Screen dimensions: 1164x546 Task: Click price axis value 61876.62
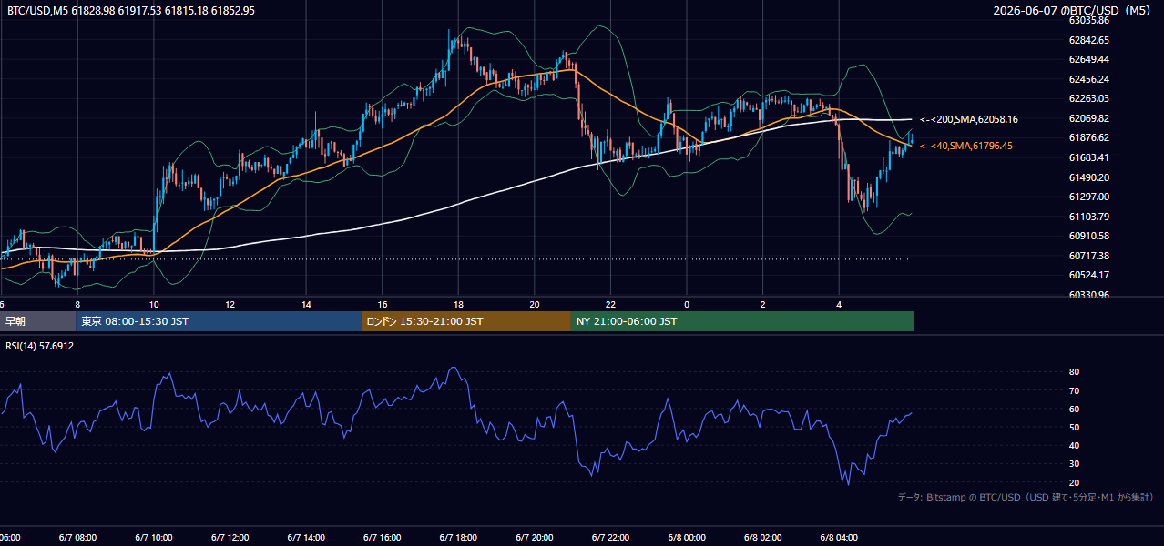coord(1088,137)
